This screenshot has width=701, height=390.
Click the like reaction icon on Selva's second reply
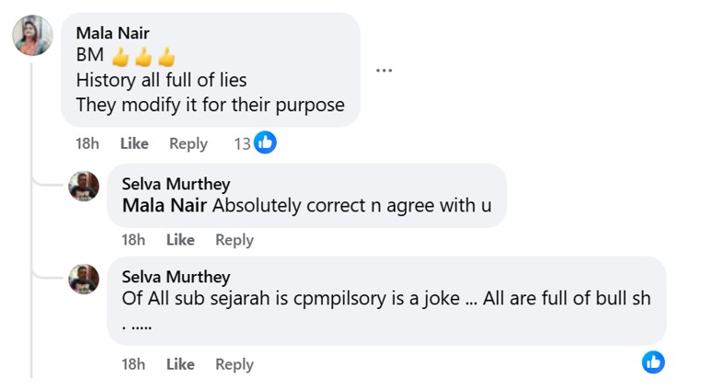[653, 361]
